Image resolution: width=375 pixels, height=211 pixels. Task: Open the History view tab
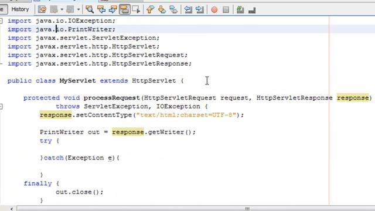click(20, 9)
